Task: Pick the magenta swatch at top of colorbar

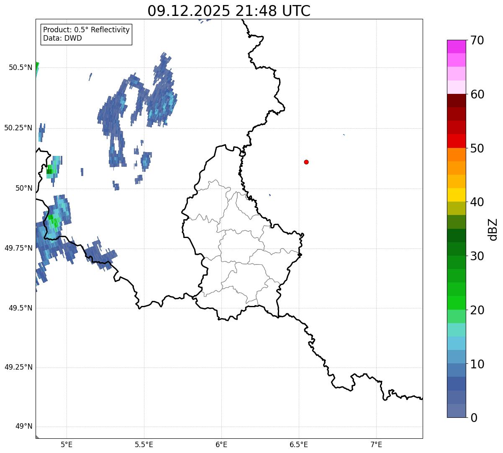Action: coord(457,47)
